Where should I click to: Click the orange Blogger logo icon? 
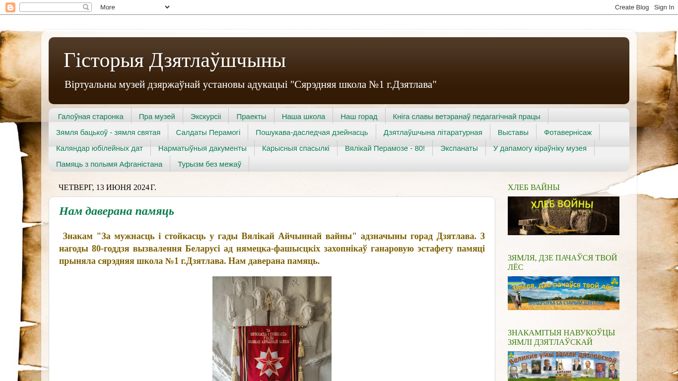pyautogui.click(x=10, y=7)
